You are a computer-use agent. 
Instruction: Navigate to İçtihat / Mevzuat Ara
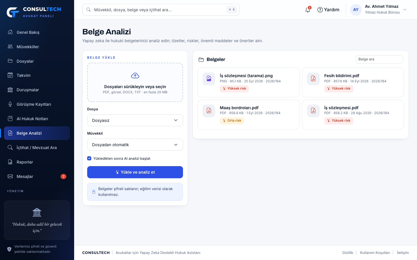click(37, 148)
